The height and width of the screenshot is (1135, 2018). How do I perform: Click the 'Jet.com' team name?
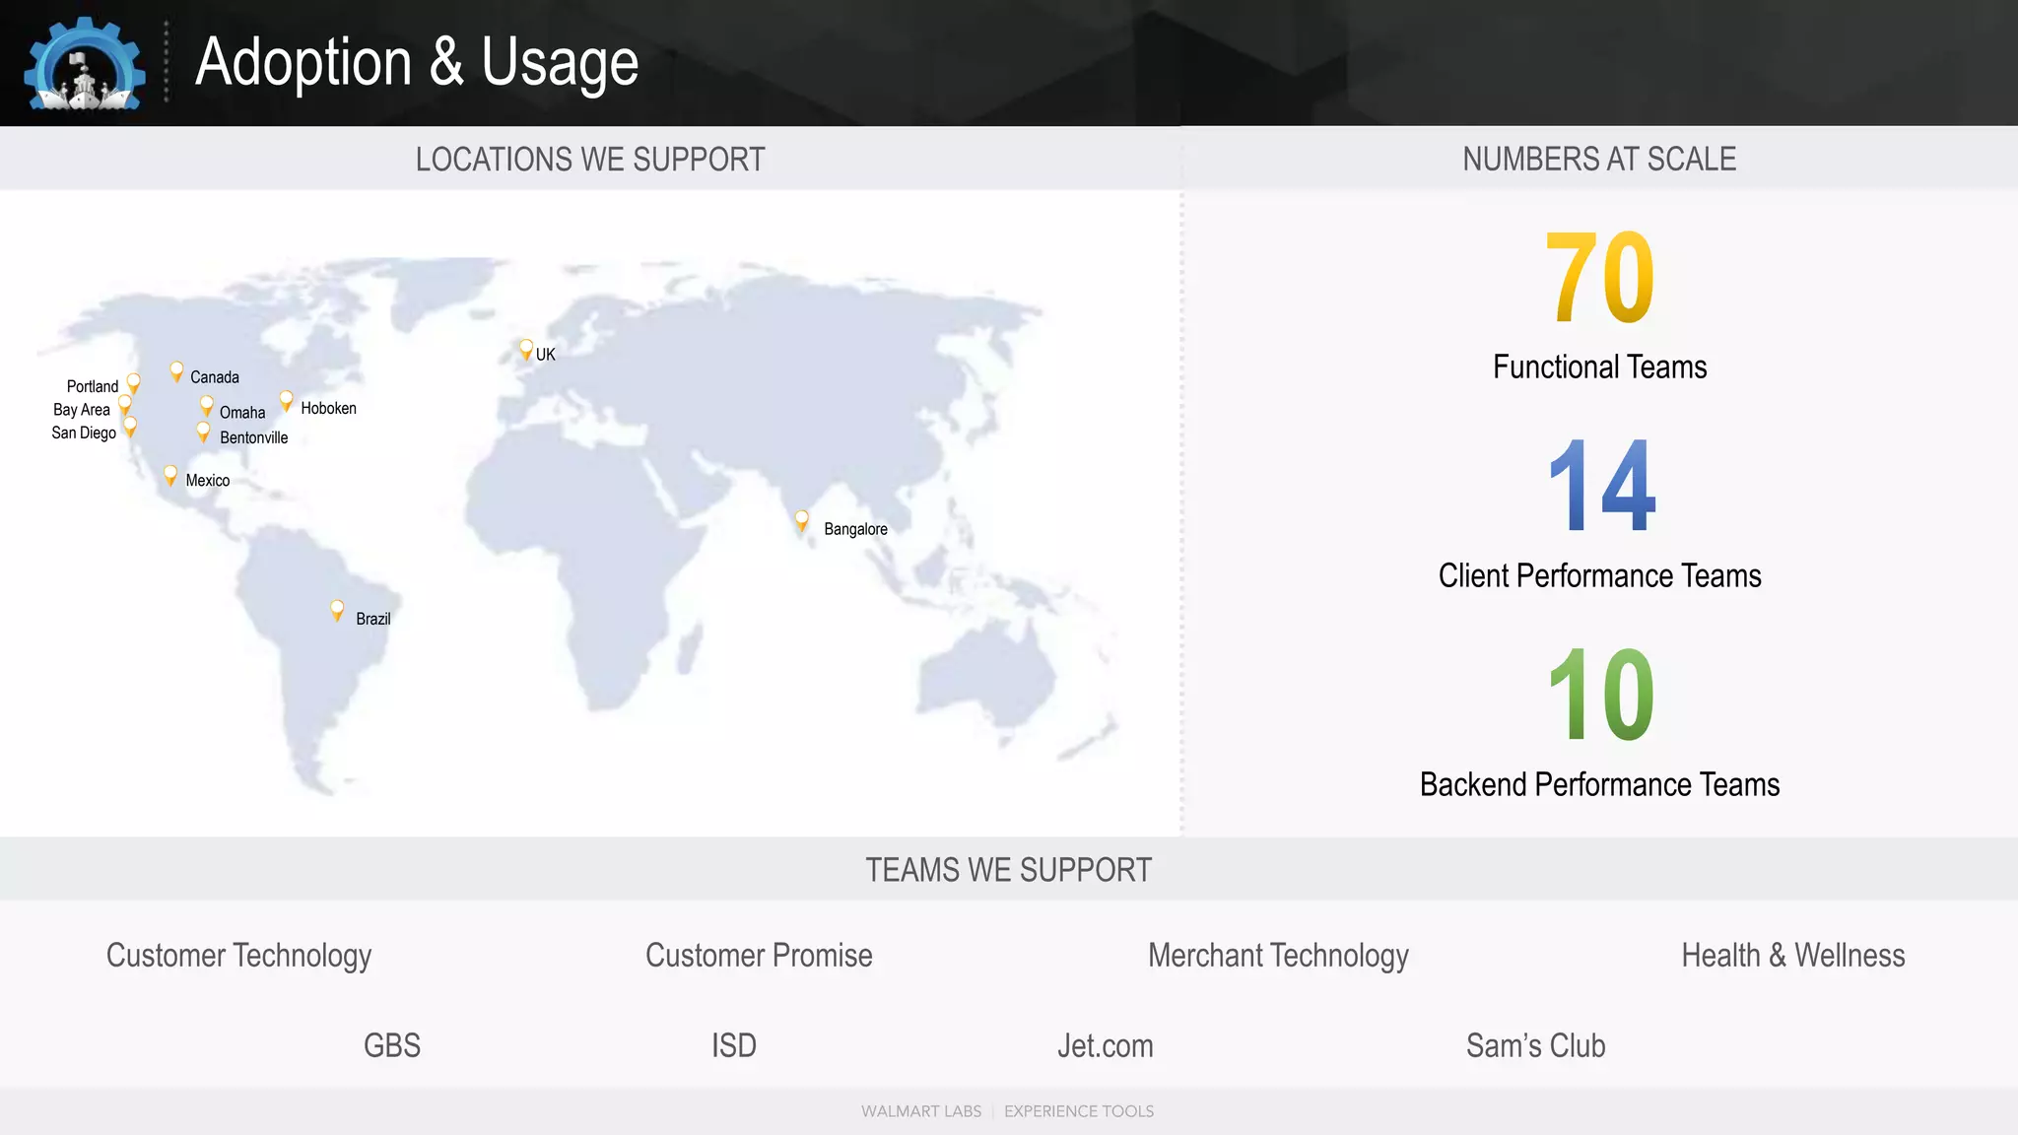tap(1106, 1045)
